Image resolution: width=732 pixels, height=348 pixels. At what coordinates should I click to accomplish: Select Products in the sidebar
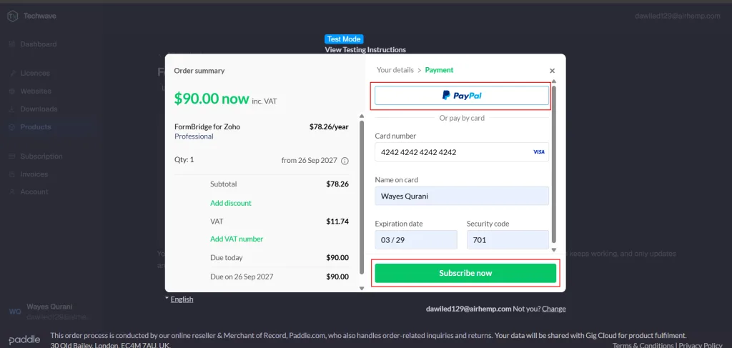(x=36, y=127)
